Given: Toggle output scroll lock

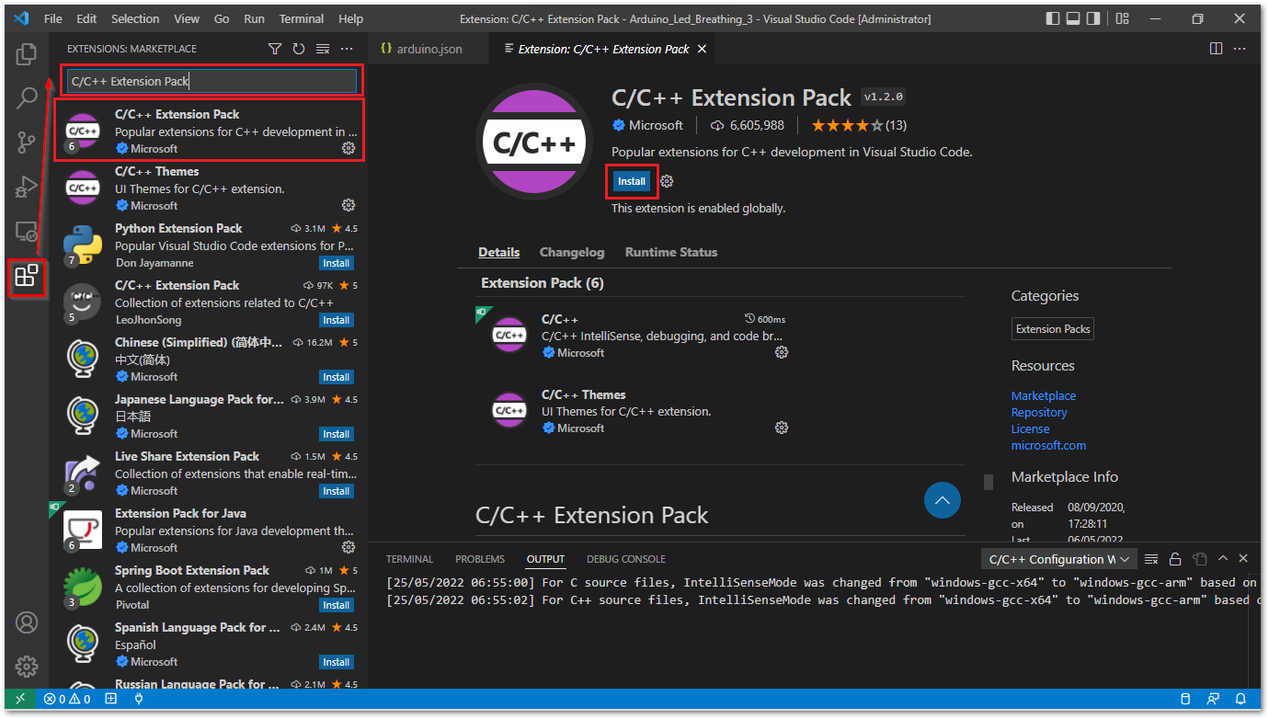Looking at the screenshot, I should (1175, 559).
